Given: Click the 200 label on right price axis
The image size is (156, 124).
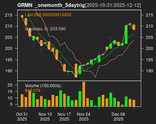Looking at the screenshot, I should pyautogui.click(x=149, y=48).
